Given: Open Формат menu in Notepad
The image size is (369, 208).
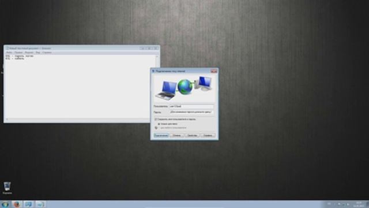Looking at the screenshot, I should point(29,53).
